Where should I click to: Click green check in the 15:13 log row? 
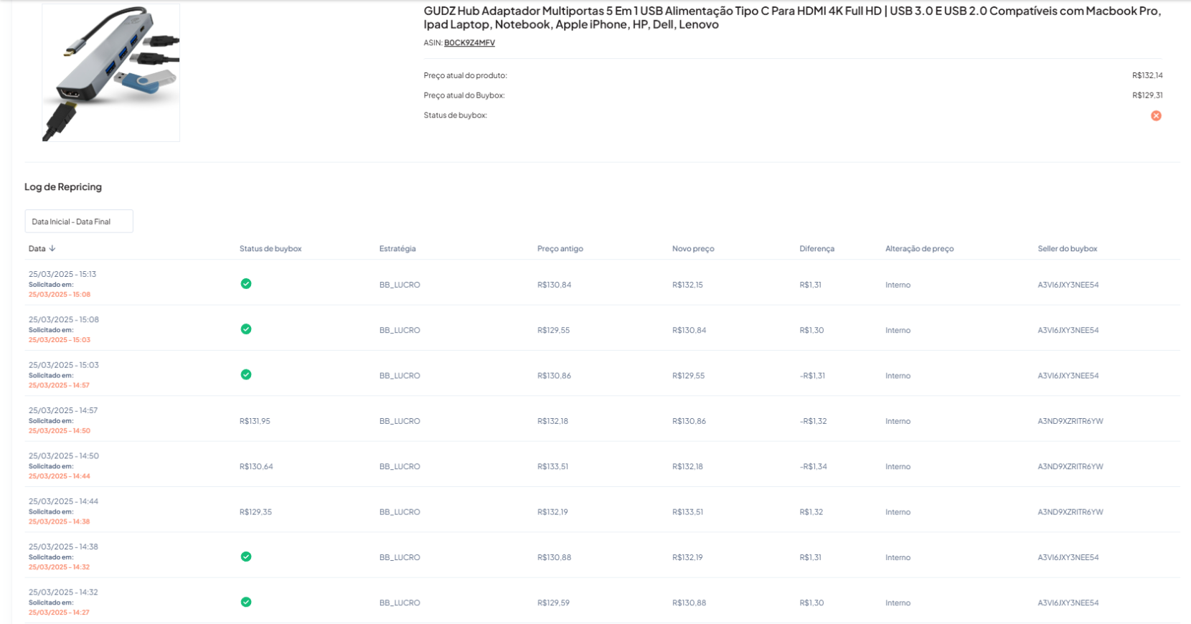[x=246, y=284]
